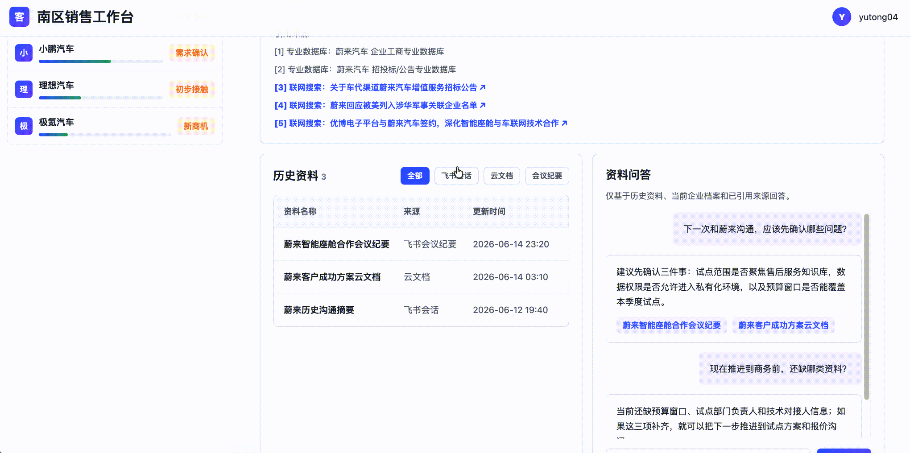
Task: Click answer text 当前还缺预算窗口
Action: pyautogui.click(x=731, y=419)
